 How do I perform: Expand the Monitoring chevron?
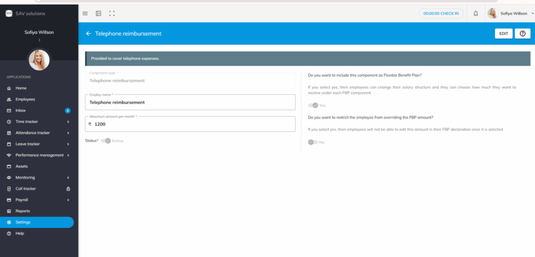click(x=68, y=178)
